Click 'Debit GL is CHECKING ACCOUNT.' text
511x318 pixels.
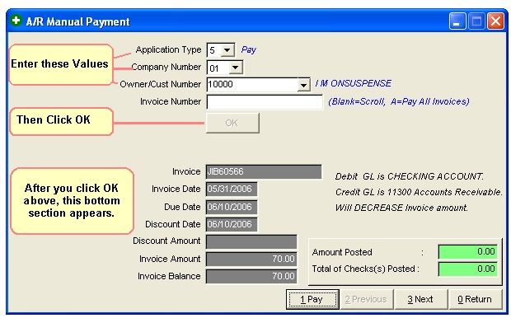pos(410,176)
